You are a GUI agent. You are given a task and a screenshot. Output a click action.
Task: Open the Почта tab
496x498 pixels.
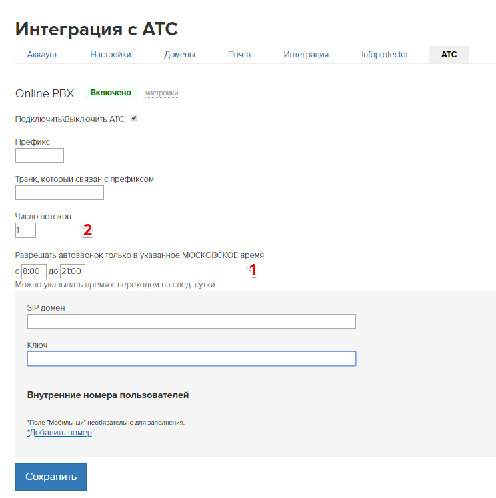tap(239, 55)
